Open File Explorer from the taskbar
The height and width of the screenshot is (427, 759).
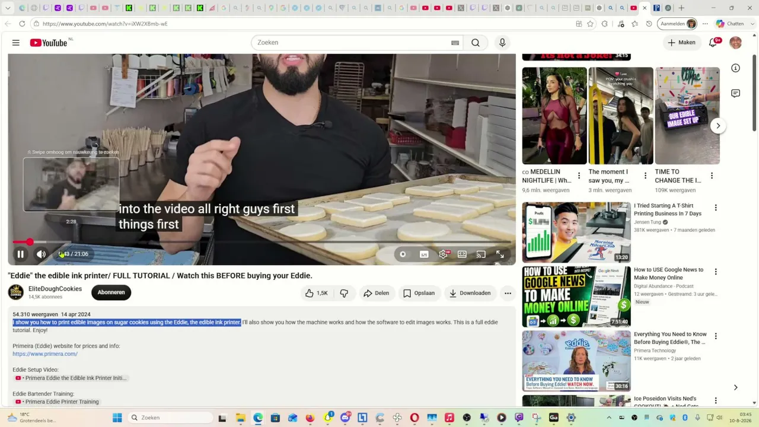coord(240,418)
